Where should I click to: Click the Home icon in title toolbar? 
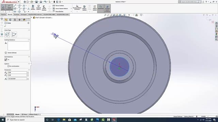click(25, 2)
